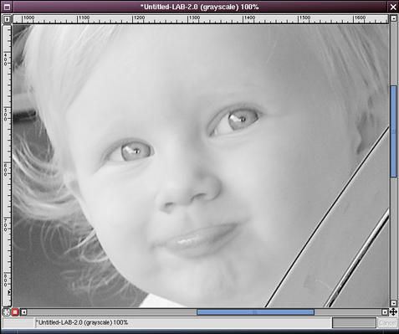
Task: Click the empty progress bar in the status area
Action: point(354,323)
